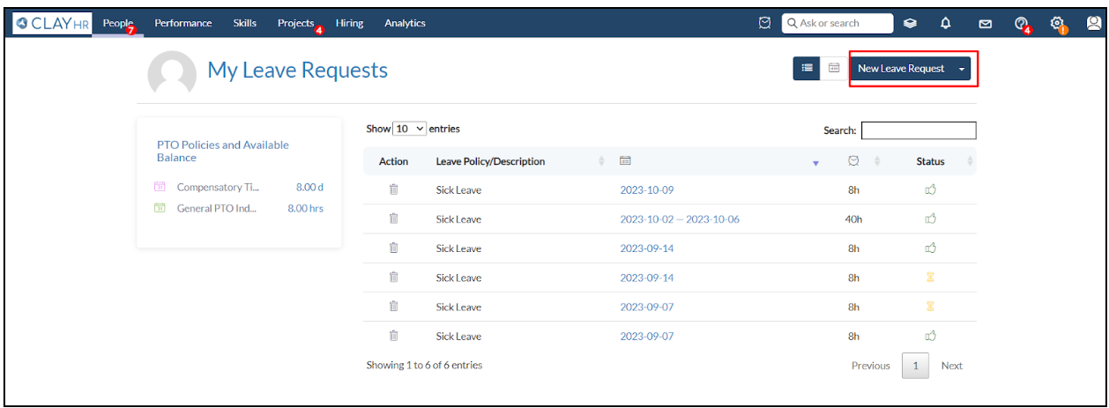Click the Action column header
This screenshot has height=408, width=1109.
(x=393, y=161)
